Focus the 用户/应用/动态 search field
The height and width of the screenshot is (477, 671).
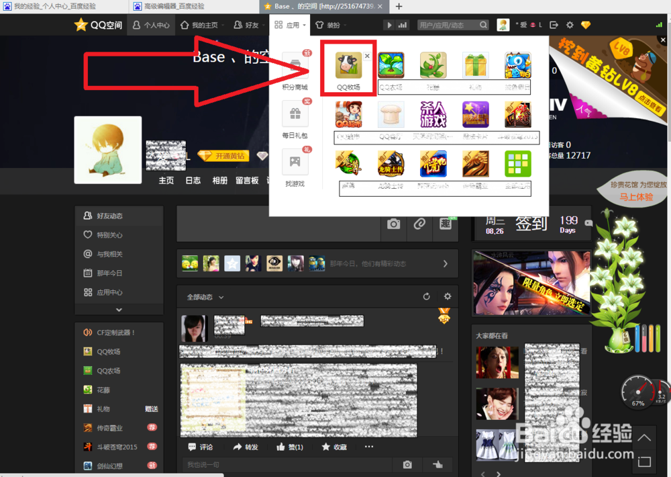click(x=448, y=26)
